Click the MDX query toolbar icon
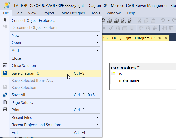Image resolution: width=176 pixels, height=138 pixels. (109, 21)
